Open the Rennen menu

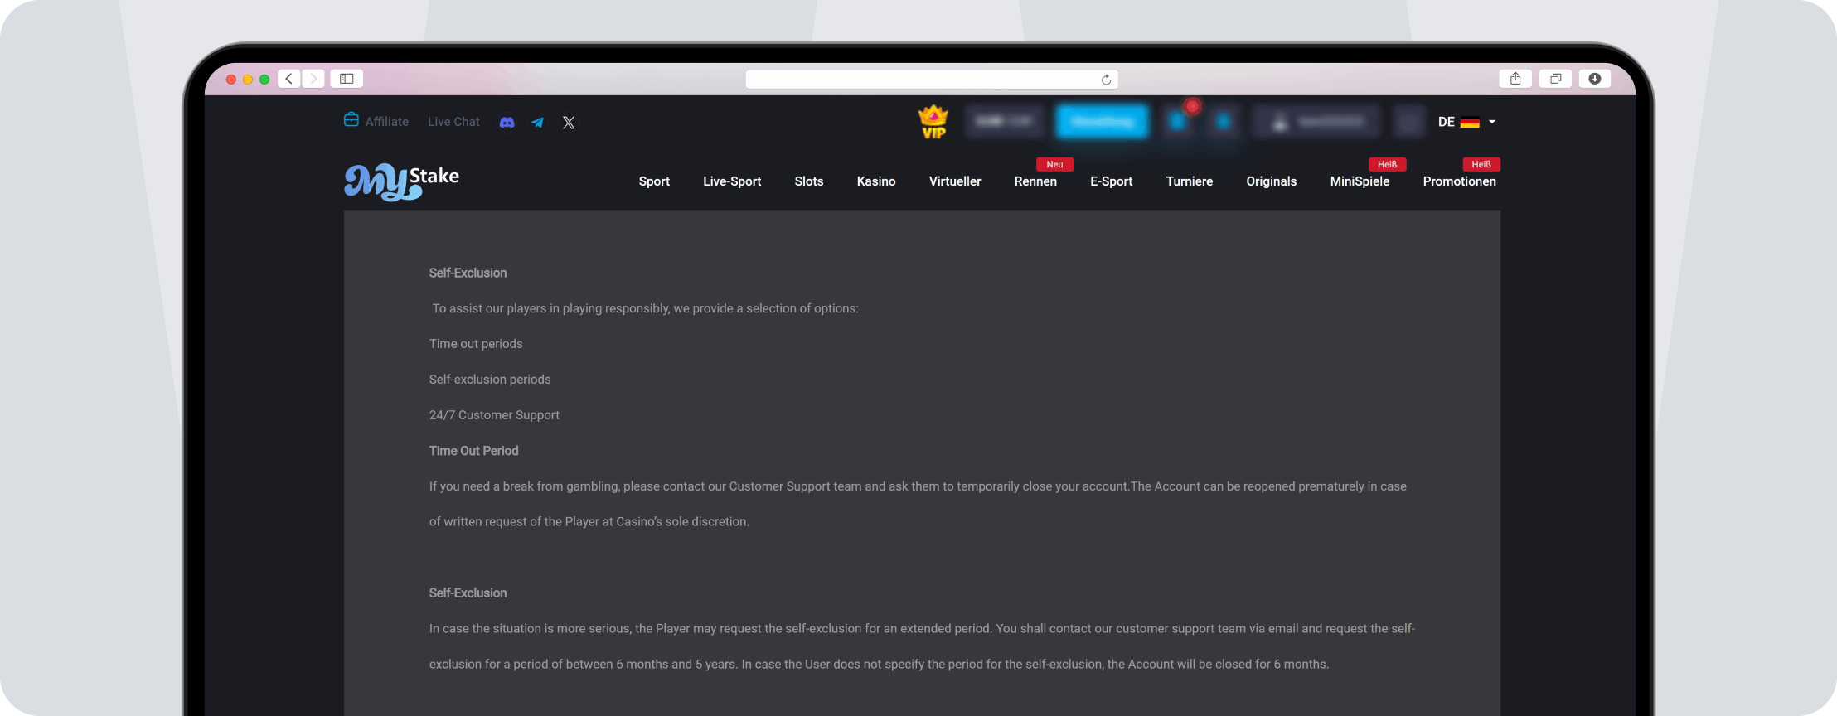pos(1035,181)
